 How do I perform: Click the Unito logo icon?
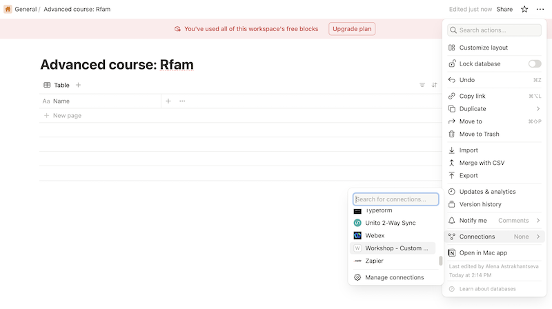pyautogui.click(x=357, y=223)
